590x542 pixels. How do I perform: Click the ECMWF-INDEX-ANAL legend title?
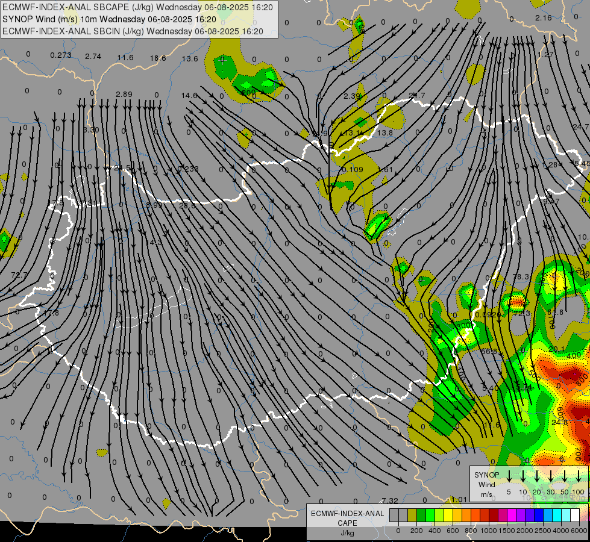click(x=347, y=514)
